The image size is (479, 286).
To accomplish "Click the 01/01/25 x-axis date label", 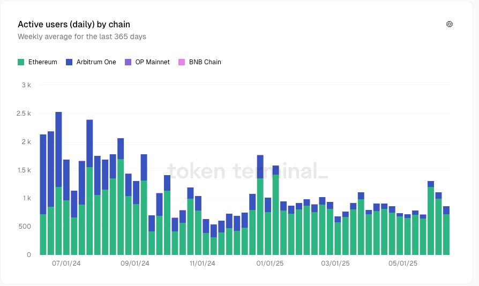I will click(270, 264).
